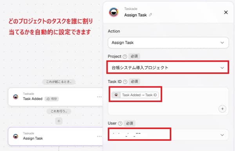The width and height of the screenshot is (235, 151).
Task: Click the 15分 interval badge
Action: point(52,99)
